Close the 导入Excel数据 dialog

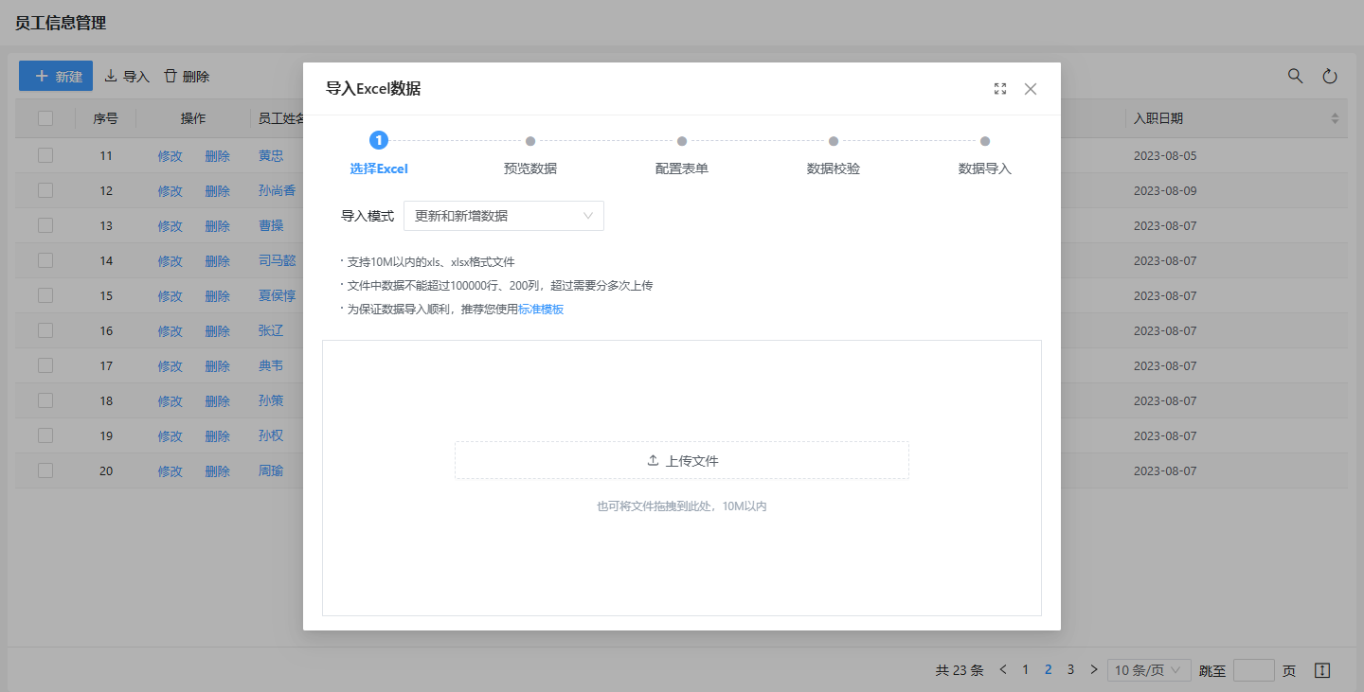click(1031, 89)
